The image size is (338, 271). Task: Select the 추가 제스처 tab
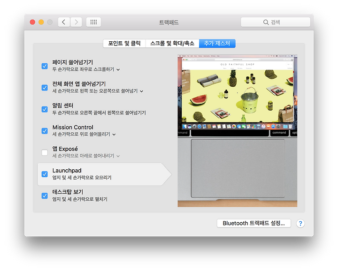tap(217, 44)
